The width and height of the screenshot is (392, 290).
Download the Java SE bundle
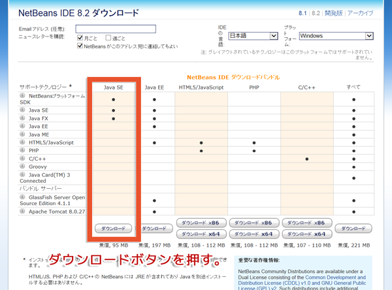[x=113, y=228]
